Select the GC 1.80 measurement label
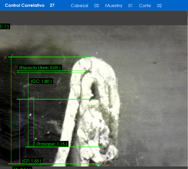This screenshot has width=188, height=169. click(41, 81)
